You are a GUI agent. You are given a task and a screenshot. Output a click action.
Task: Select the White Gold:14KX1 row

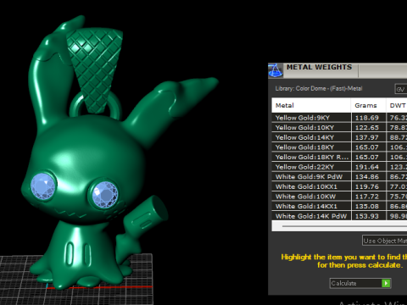click(339, 207)
